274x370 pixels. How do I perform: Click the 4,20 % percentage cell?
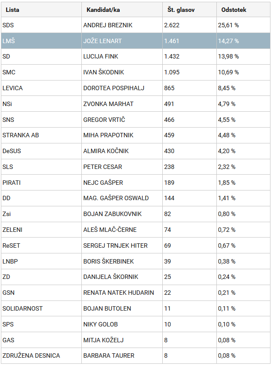coord(243,151)
